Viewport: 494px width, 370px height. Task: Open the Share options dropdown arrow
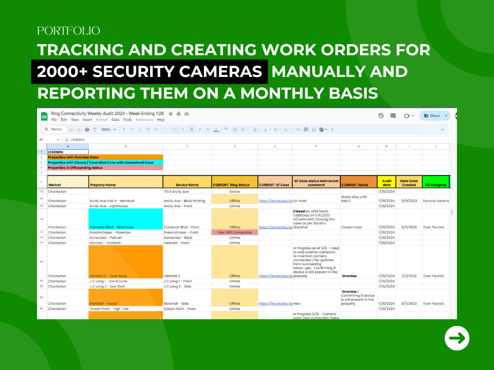(446, 116)
